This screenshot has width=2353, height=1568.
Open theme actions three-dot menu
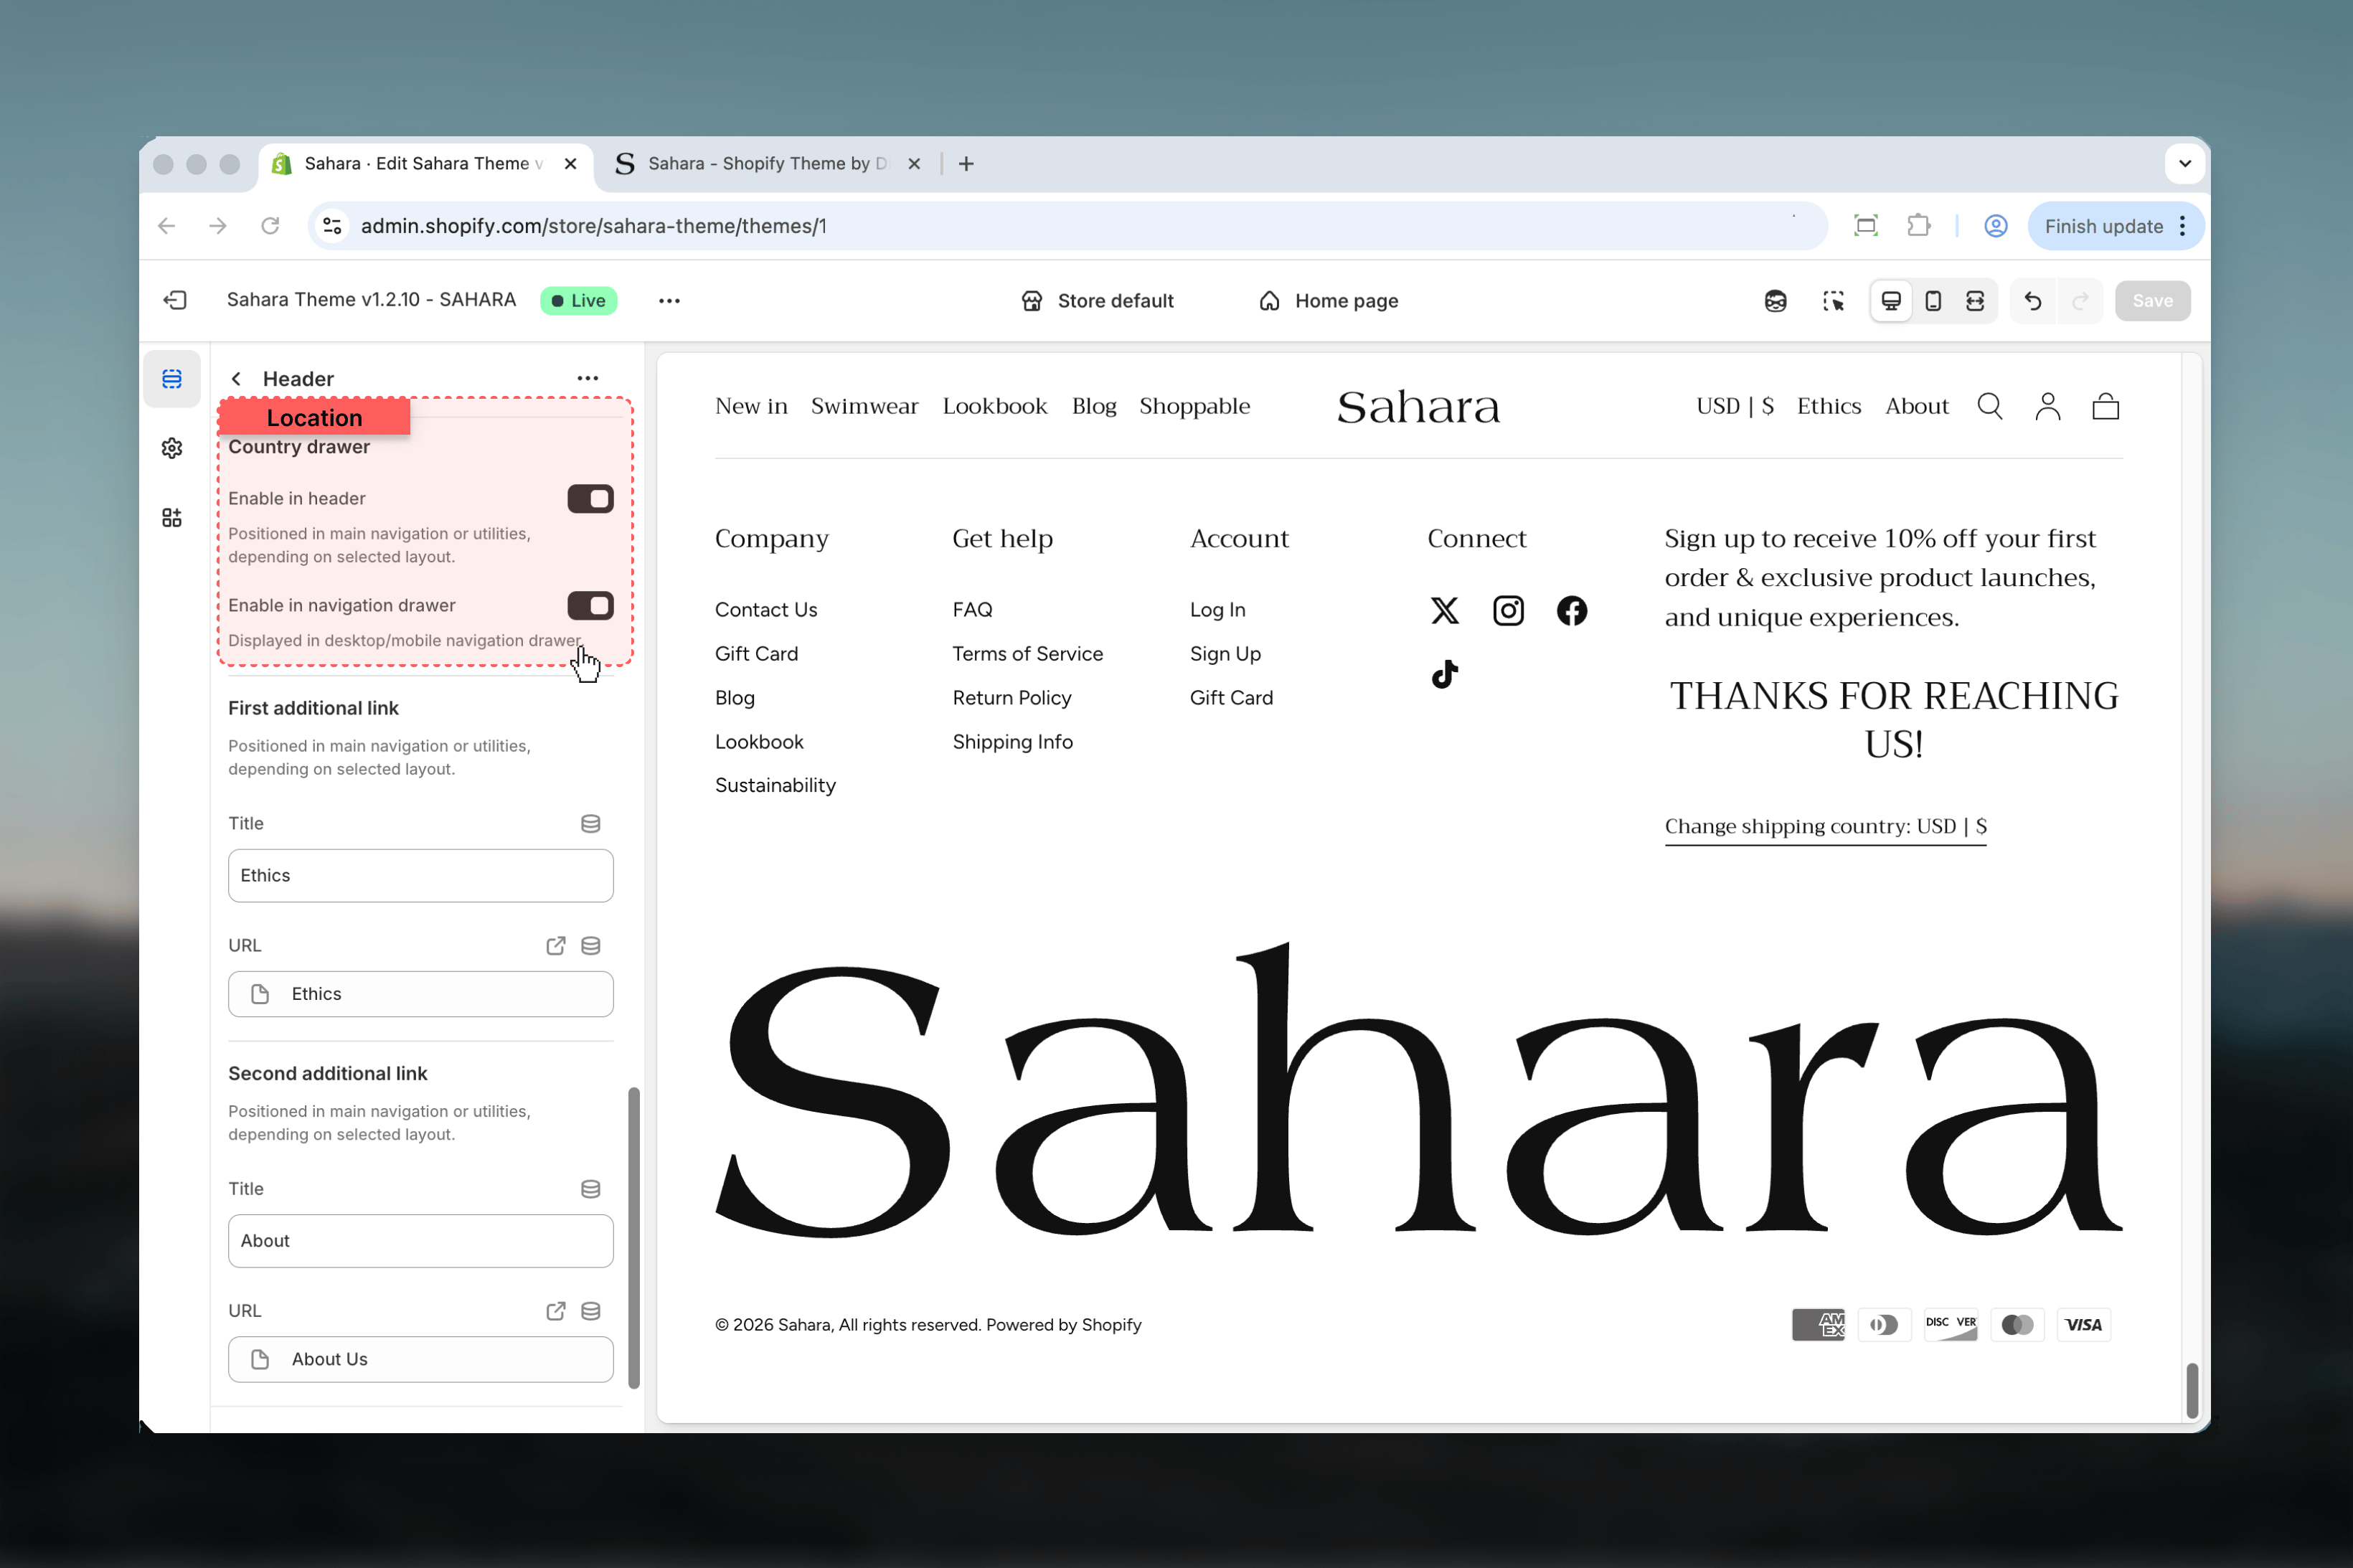[x=669, y=301]
